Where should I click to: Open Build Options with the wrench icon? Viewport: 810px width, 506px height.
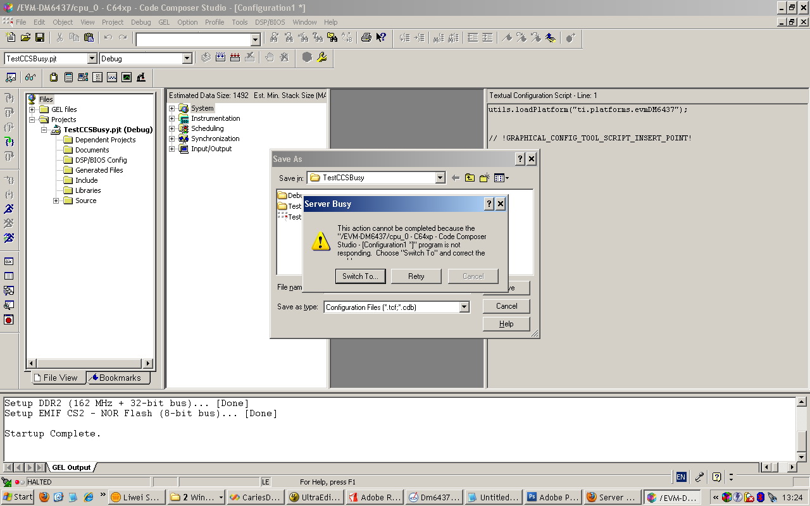(321, 58)
